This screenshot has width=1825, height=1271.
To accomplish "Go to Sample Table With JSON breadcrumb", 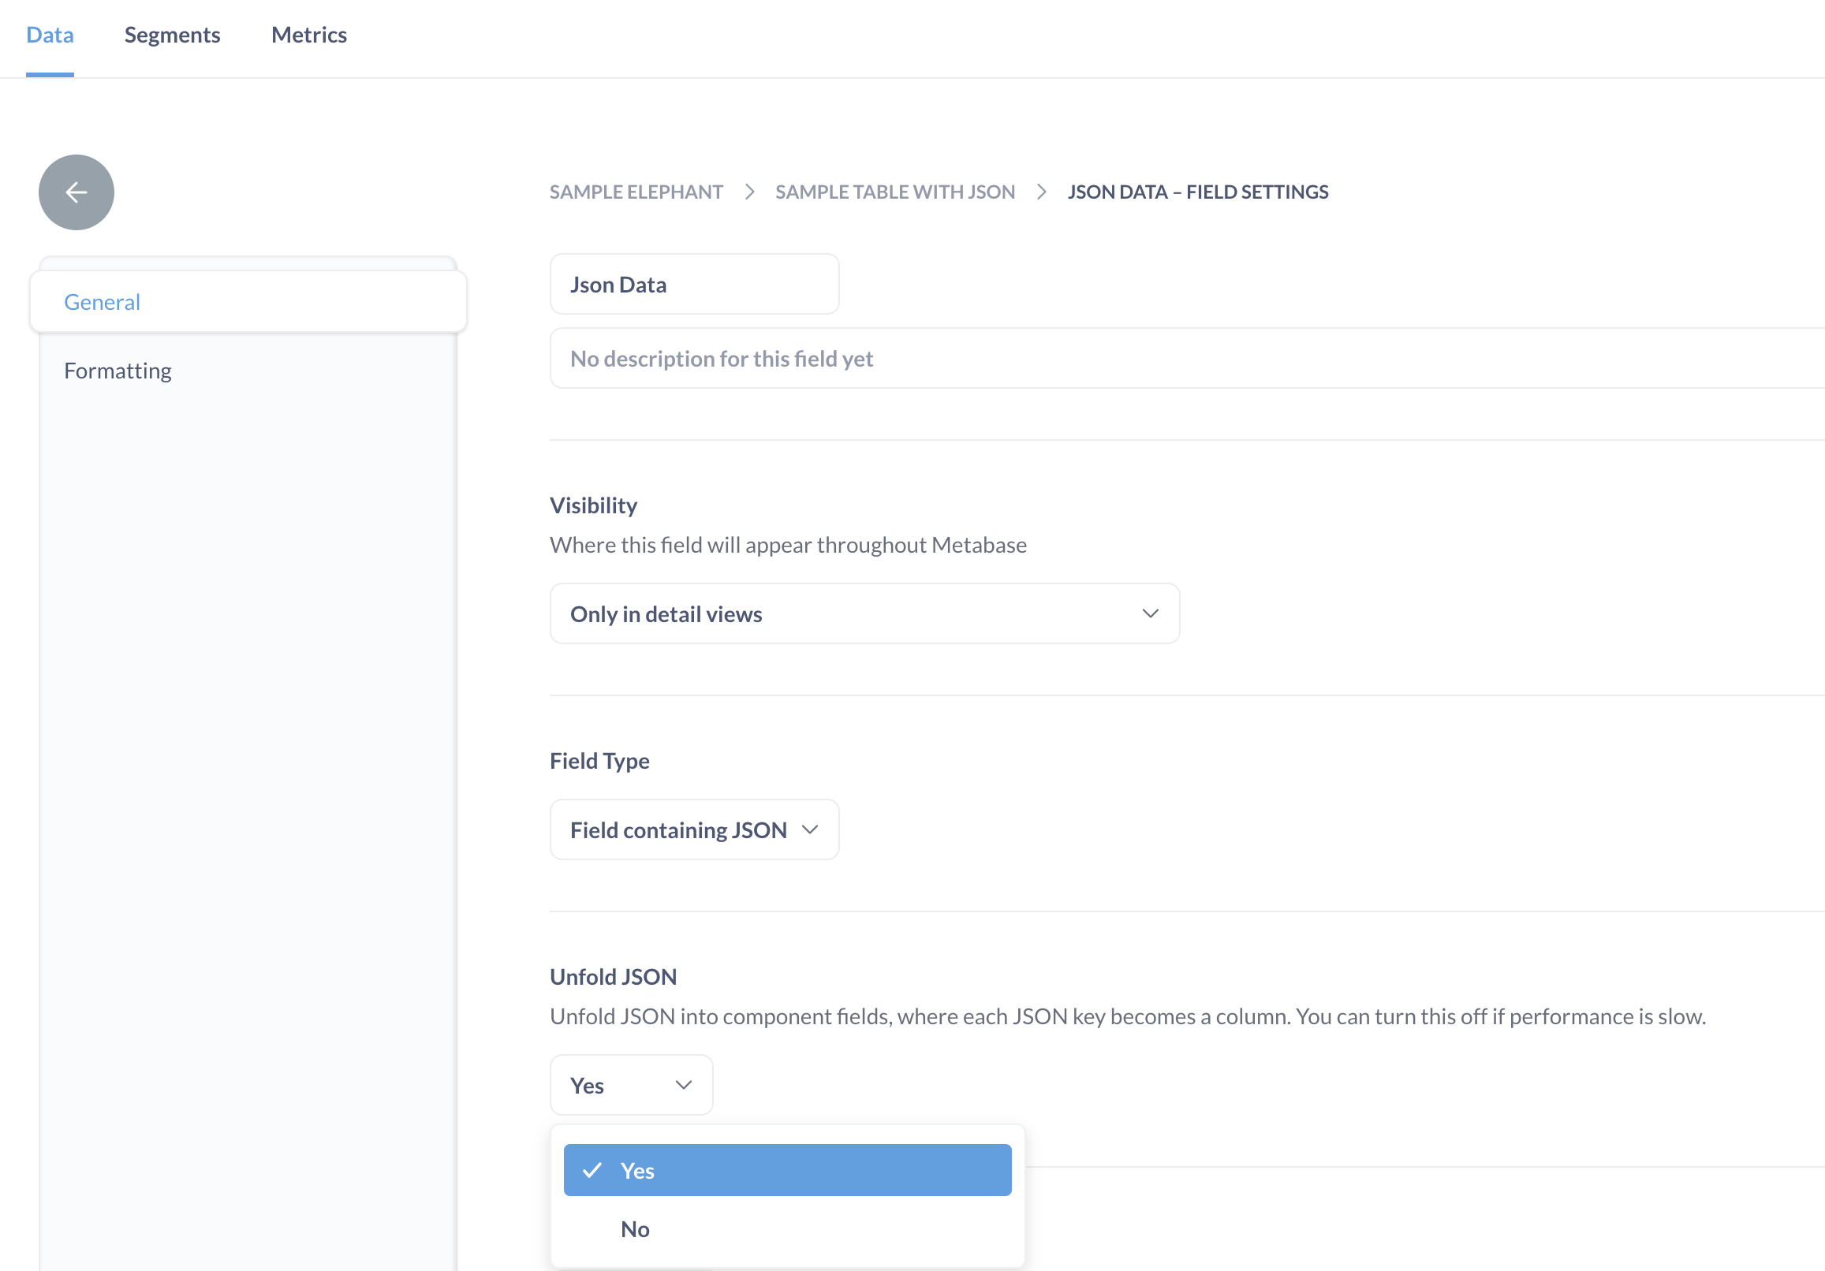I will coord(894,192).
